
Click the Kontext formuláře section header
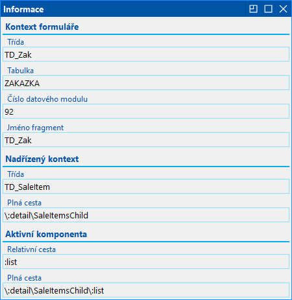42,27
